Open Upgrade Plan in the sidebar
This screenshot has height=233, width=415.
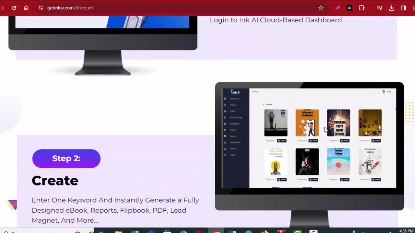click(x=235, y=142)
